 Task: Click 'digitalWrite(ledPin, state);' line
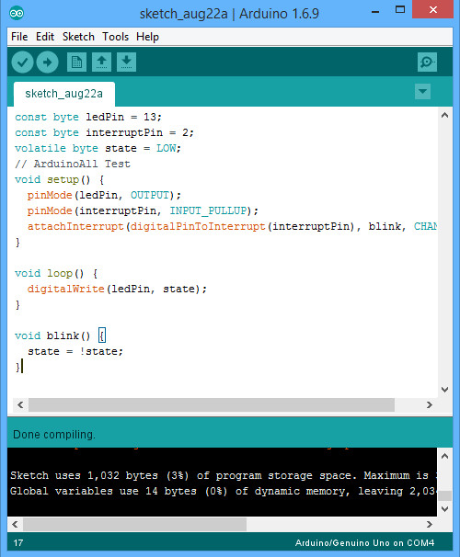pyautogui.click(x=117, y=289)
